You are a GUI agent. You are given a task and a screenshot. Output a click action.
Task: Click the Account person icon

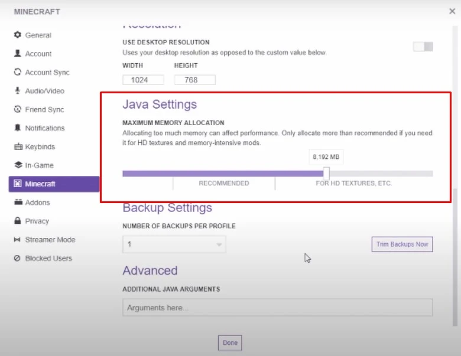[x=18, y=53]
